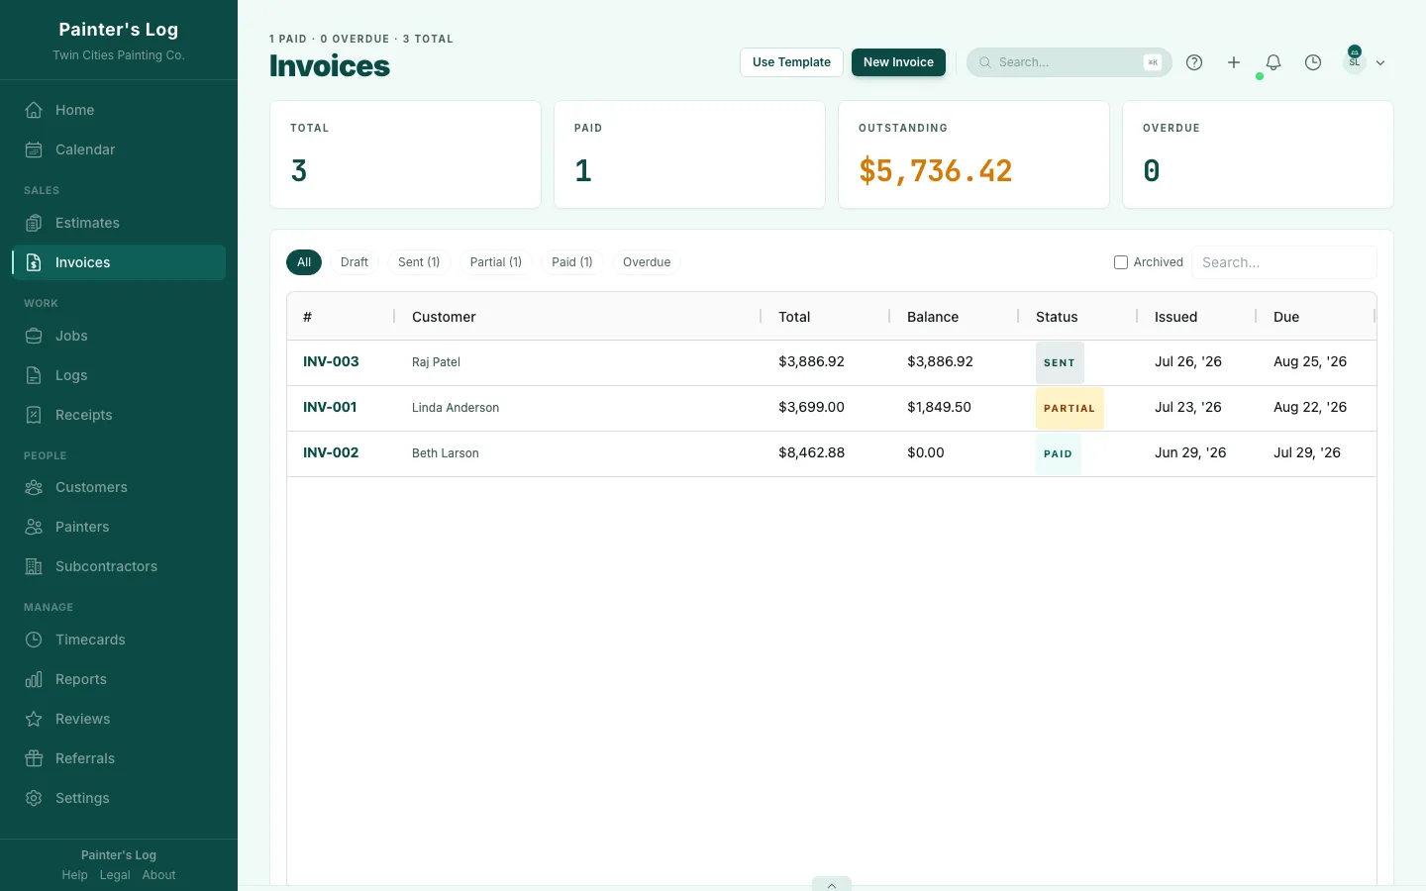Image resolution: width=1426 pixels, height=891 pixels.
Task: Select the Estimates clipboard icon
Action: 34,223
